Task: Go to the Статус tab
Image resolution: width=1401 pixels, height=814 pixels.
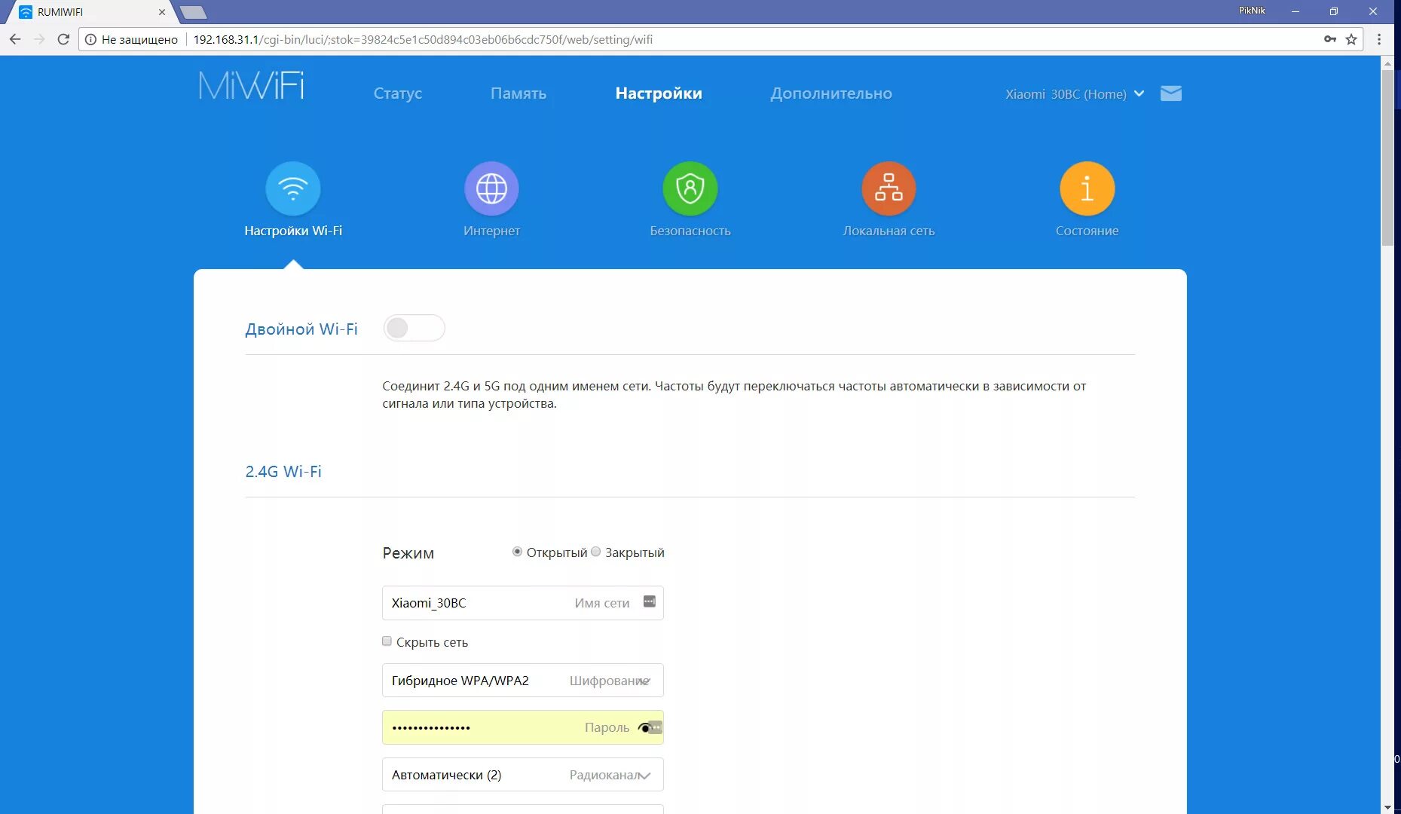Action: 398,93
